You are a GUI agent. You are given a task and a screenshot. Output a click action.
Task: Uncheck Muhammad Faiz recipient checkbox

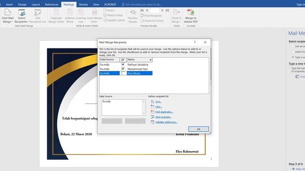[x=123, y=69]
